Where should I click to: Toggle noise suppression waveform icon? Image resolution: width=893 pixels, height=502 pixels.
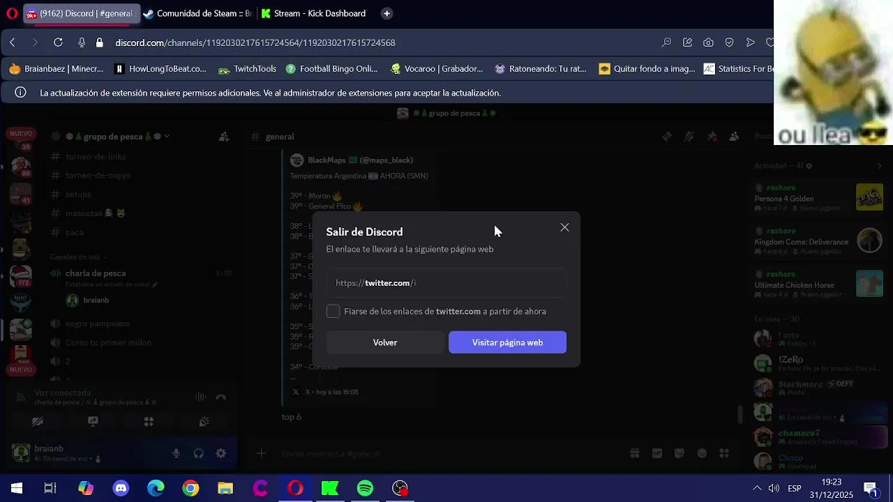coord(201,397)
